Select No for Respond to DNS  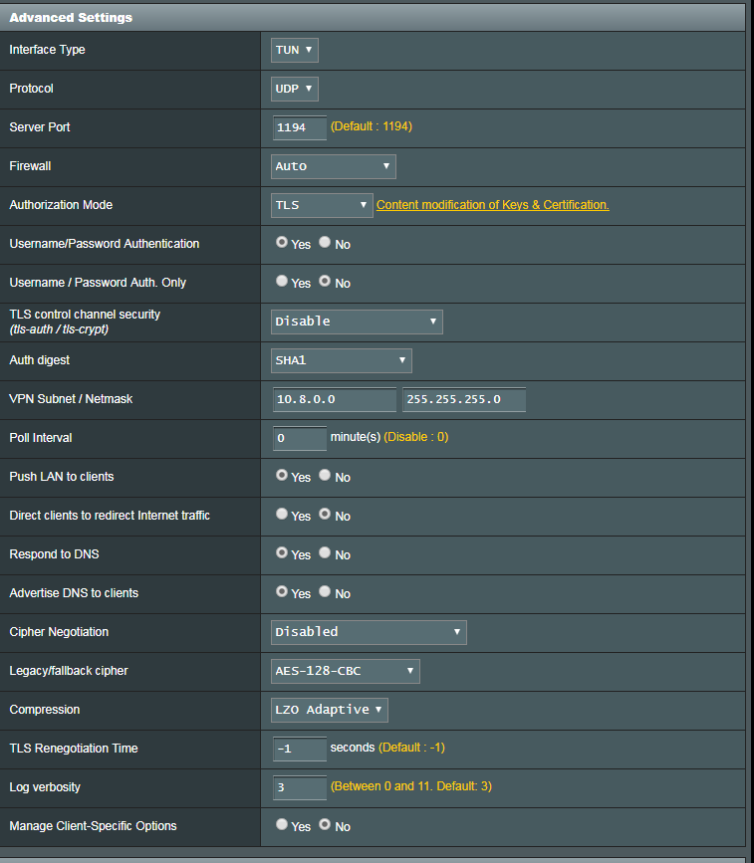(325, 553)
